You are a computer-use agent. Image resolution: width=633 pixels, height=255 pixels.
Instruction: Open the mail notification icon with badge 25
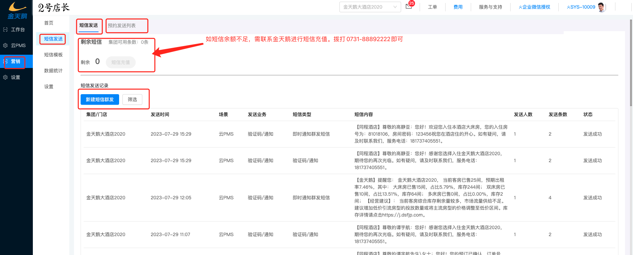pyautogui.click(x=409, y=6)
